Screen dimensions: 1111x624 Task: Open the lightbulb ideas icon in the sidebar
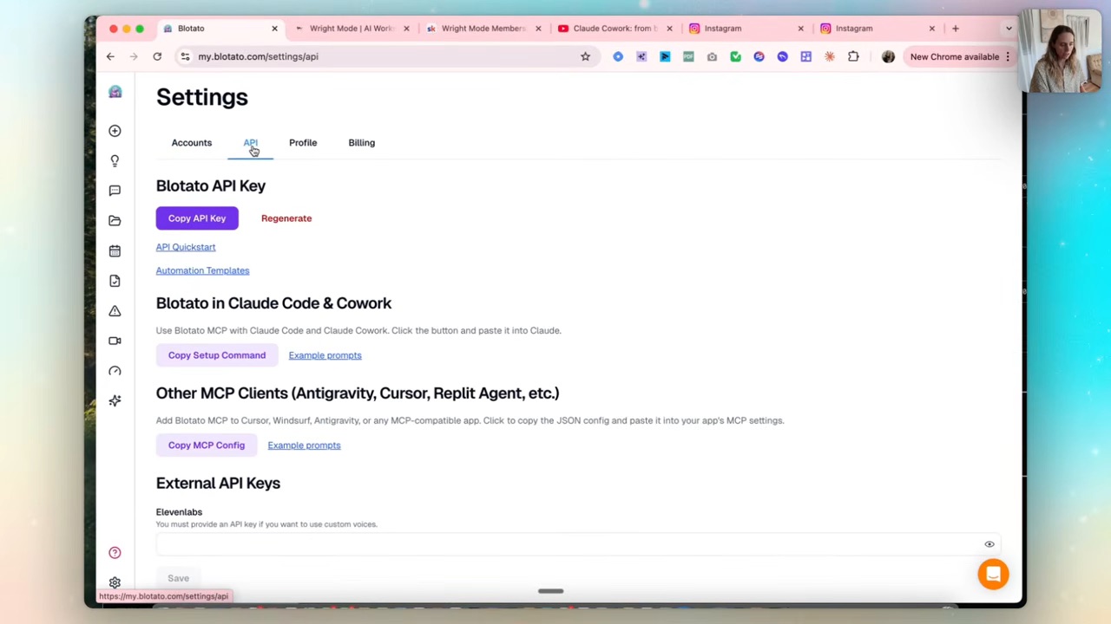point(115,160)
